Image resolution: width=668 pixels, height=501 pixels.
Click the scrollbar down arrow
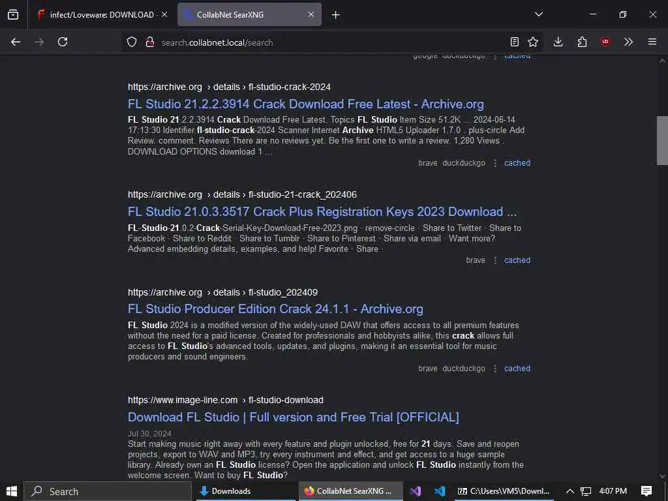[662, 476]
